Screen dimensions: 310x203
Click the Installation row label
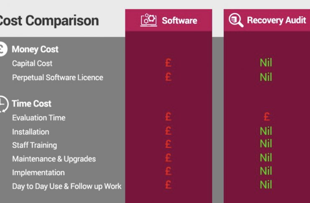coord(31,132)
